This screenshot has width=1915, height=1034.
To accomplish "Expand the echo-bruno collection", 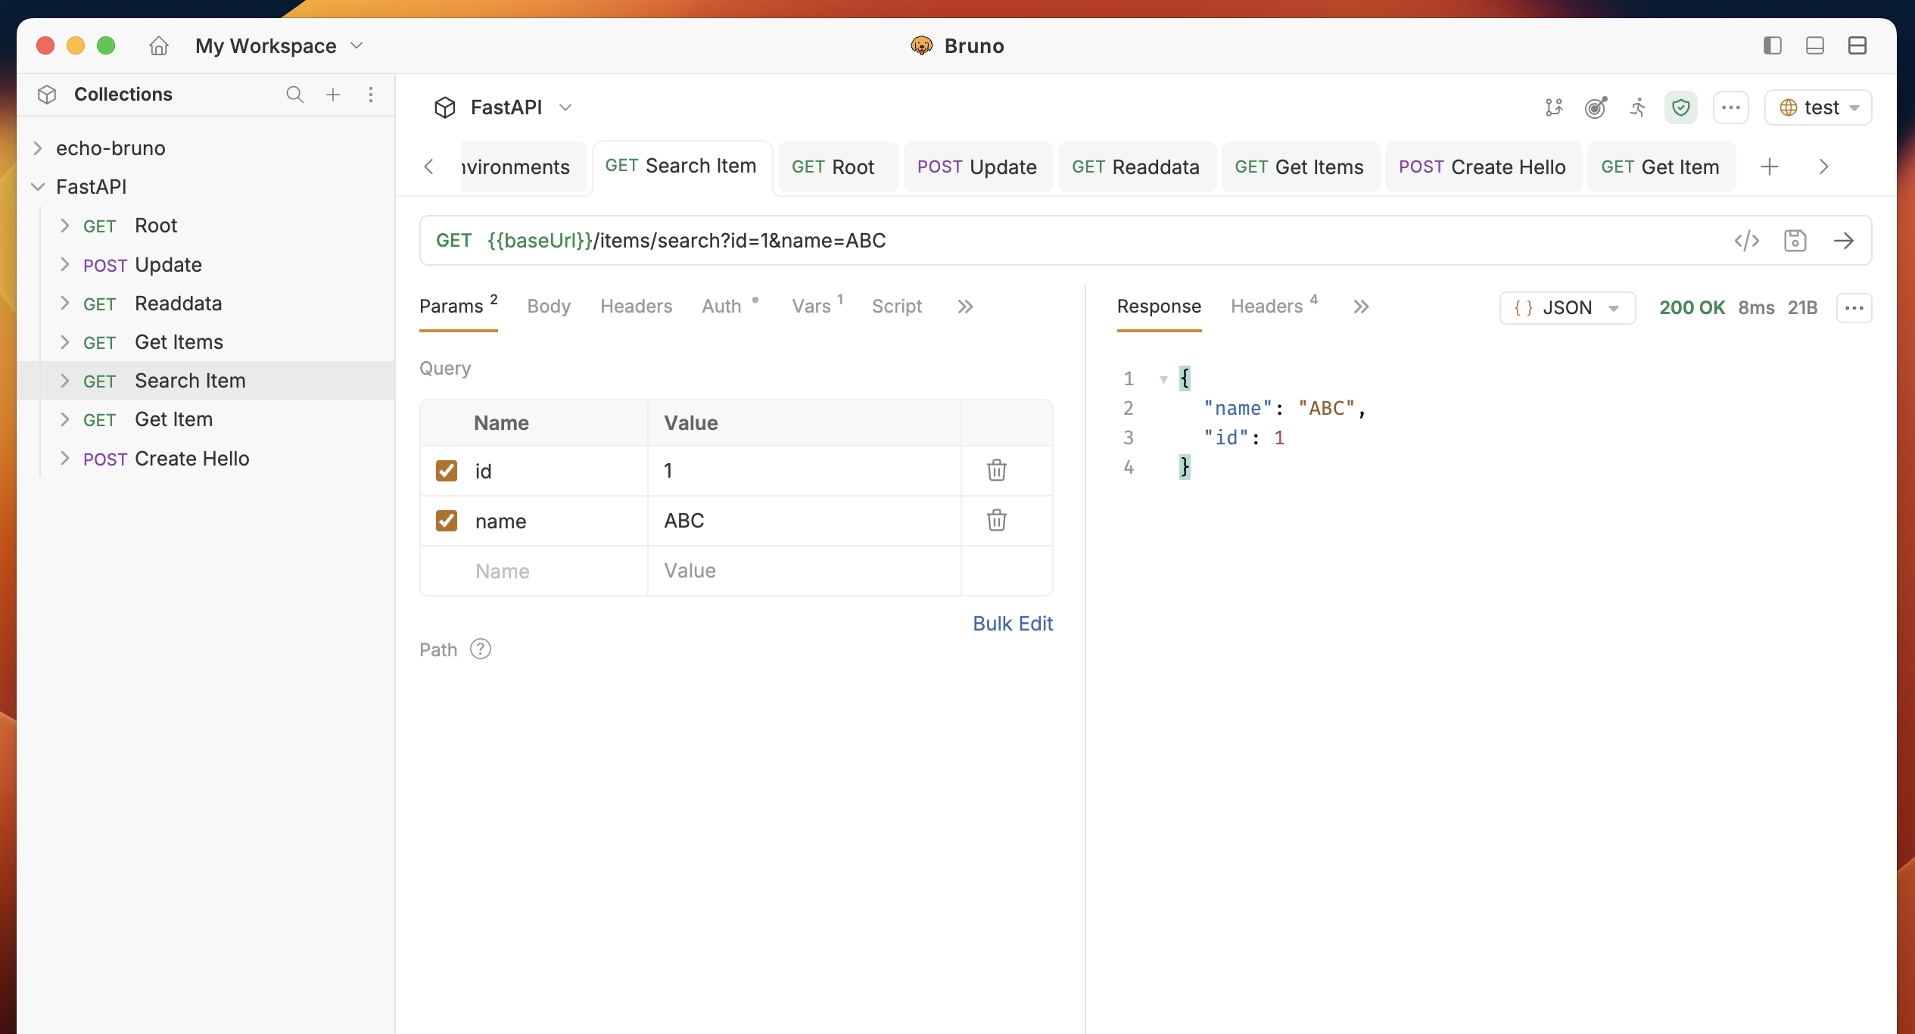I will [x=38, y=148].
